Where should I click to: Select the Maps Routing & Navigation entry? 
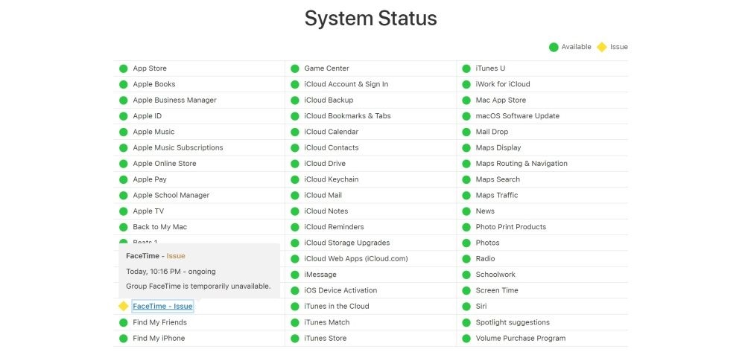(x=521, y=163)
